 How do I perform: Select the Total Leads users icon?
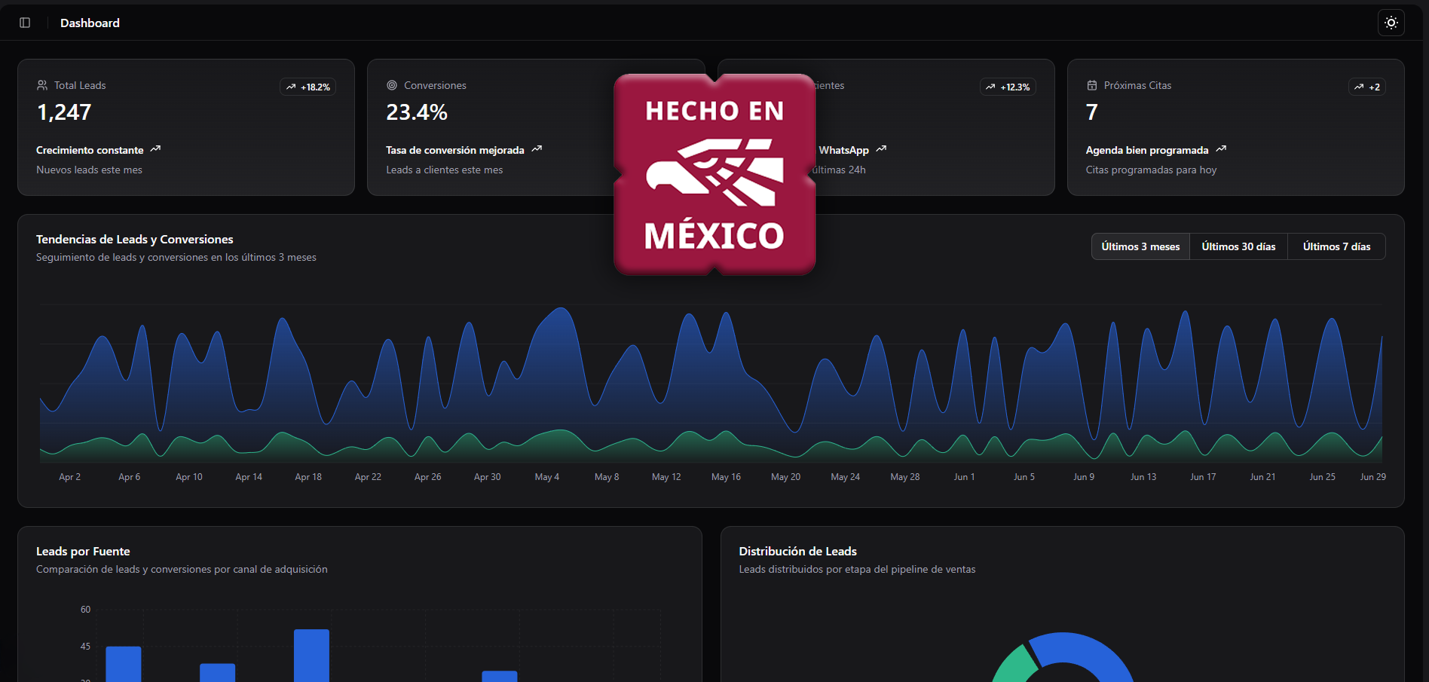43,84
